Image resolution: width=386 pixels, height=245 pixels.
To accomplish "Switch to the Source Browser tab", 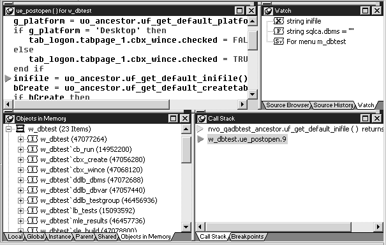I will point(287,105).
